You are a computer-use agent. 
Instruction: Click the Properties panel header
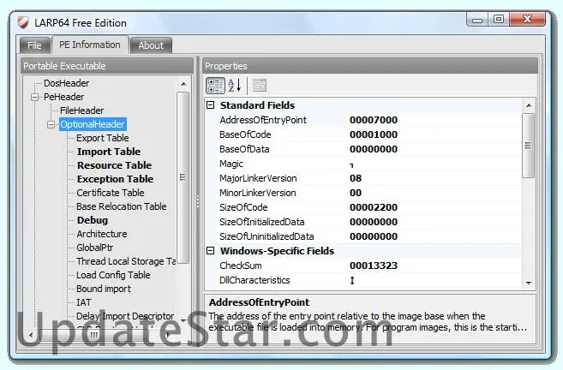370,66
